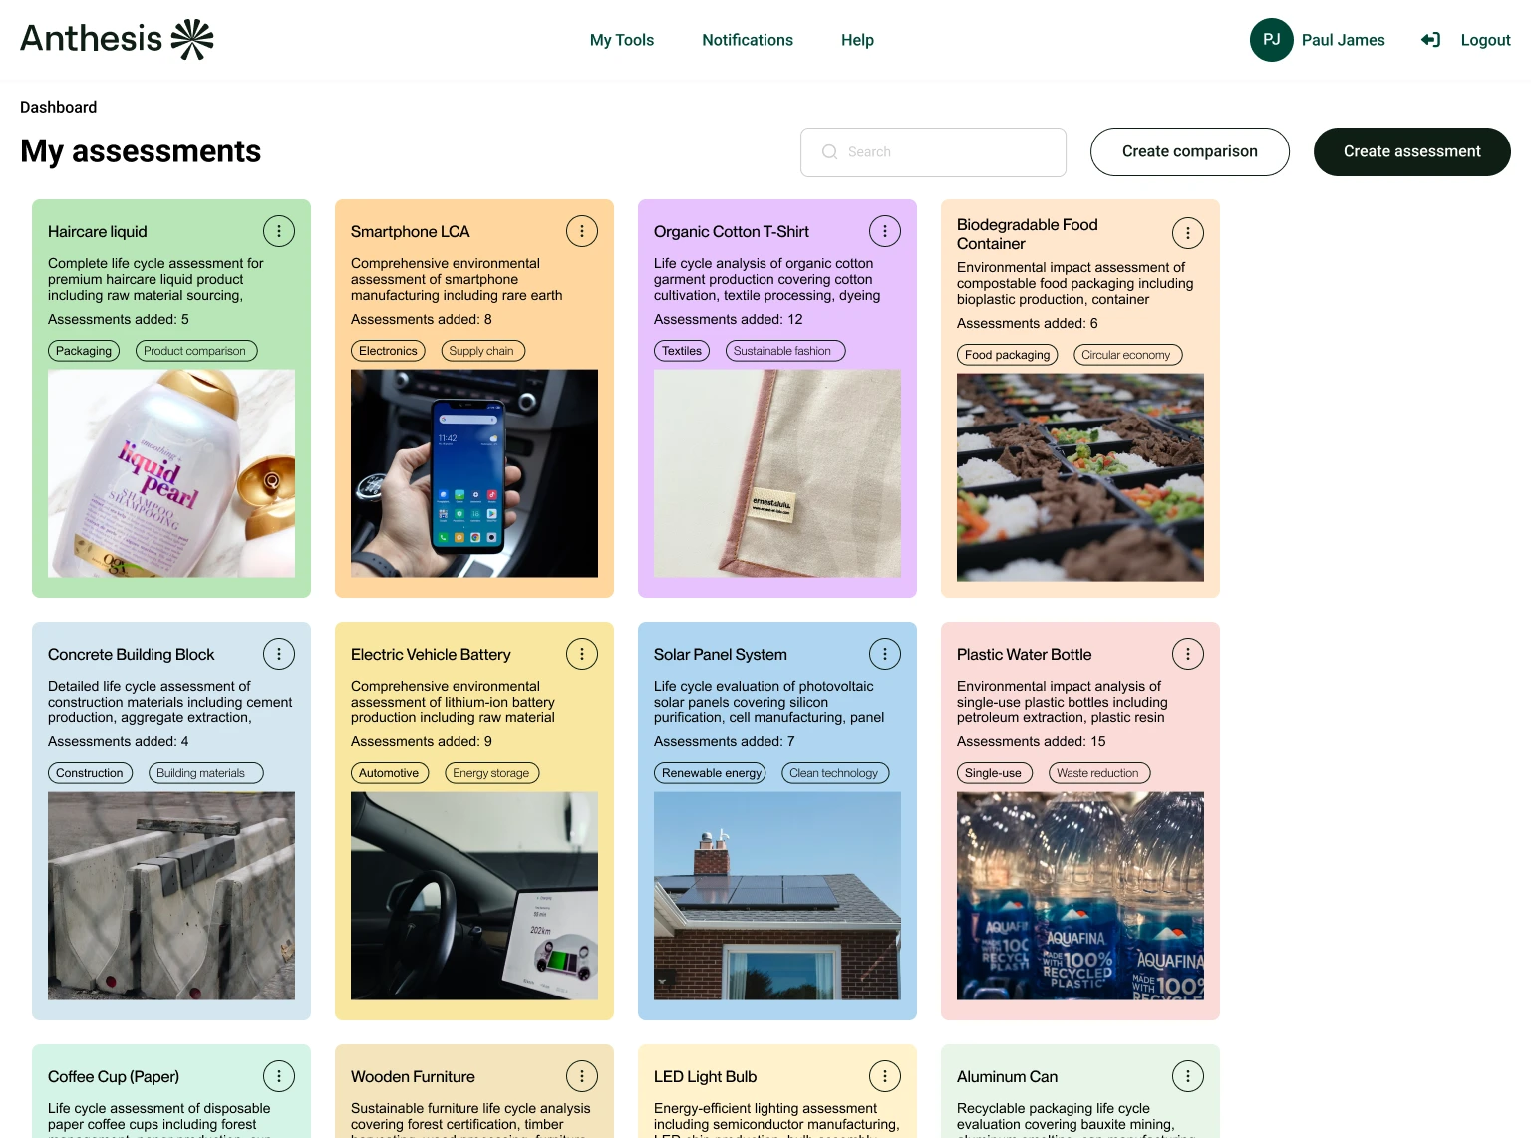Click the PJ user avatar
Viewport: 1531px width, 1138px height.
[x=1272, y=40]
